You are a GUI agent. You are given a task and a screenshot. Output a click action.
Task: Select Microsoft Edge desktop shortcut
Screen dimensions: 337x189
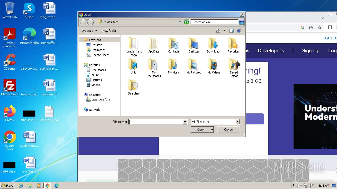coord(29,36)
